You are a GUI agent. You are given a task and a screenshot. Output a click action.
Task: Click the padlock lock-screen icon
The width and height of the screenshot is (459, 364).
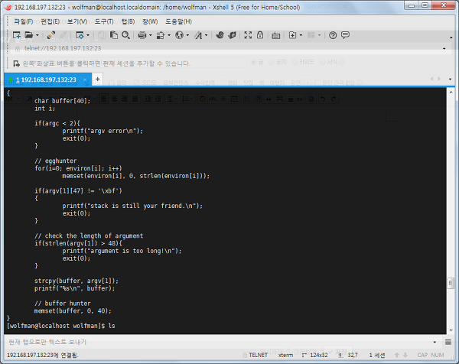pyautogui.click(x=260, y=35)
